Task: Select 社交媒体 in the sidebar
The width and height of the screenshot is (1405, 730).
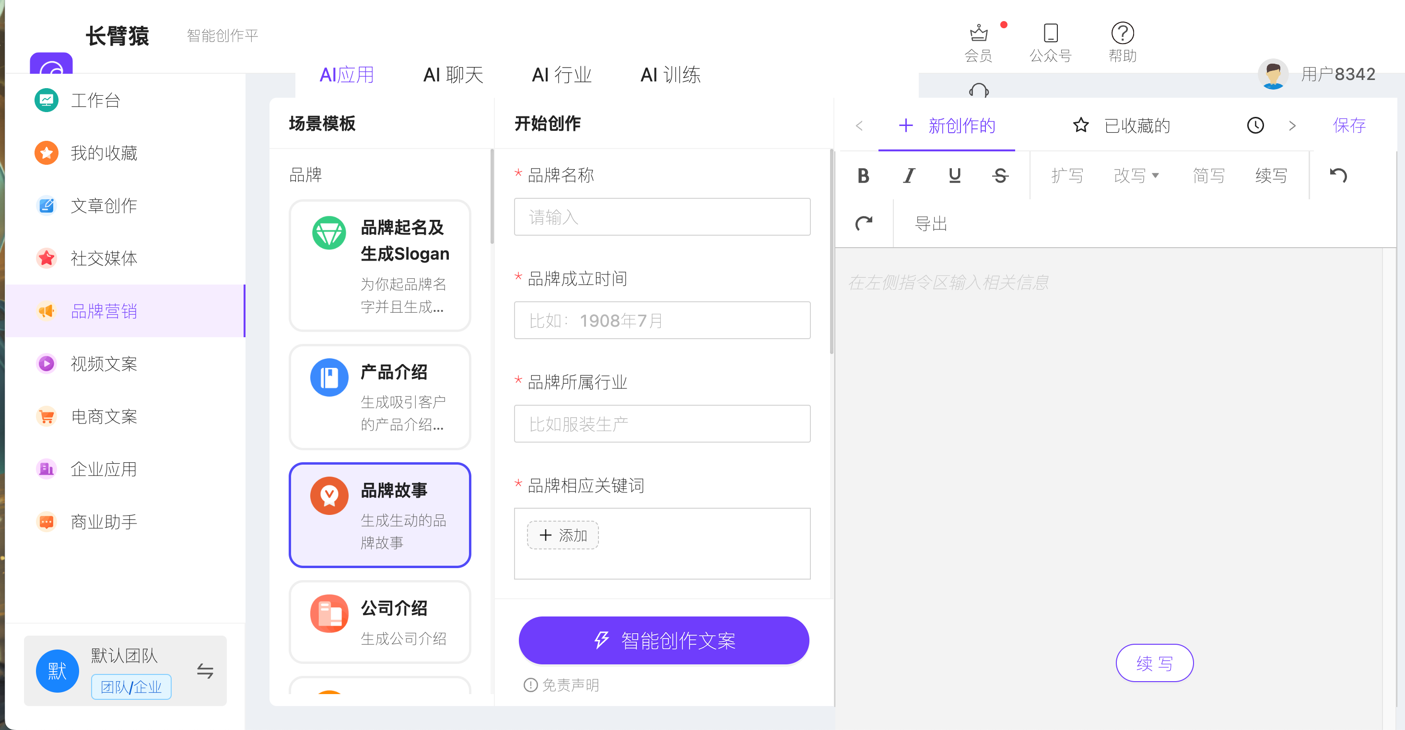Action: (x=104, y=258)
